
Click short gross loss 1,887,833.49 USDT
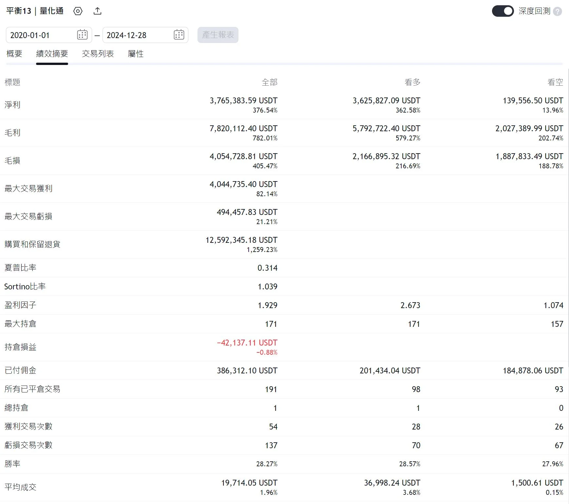529,157
